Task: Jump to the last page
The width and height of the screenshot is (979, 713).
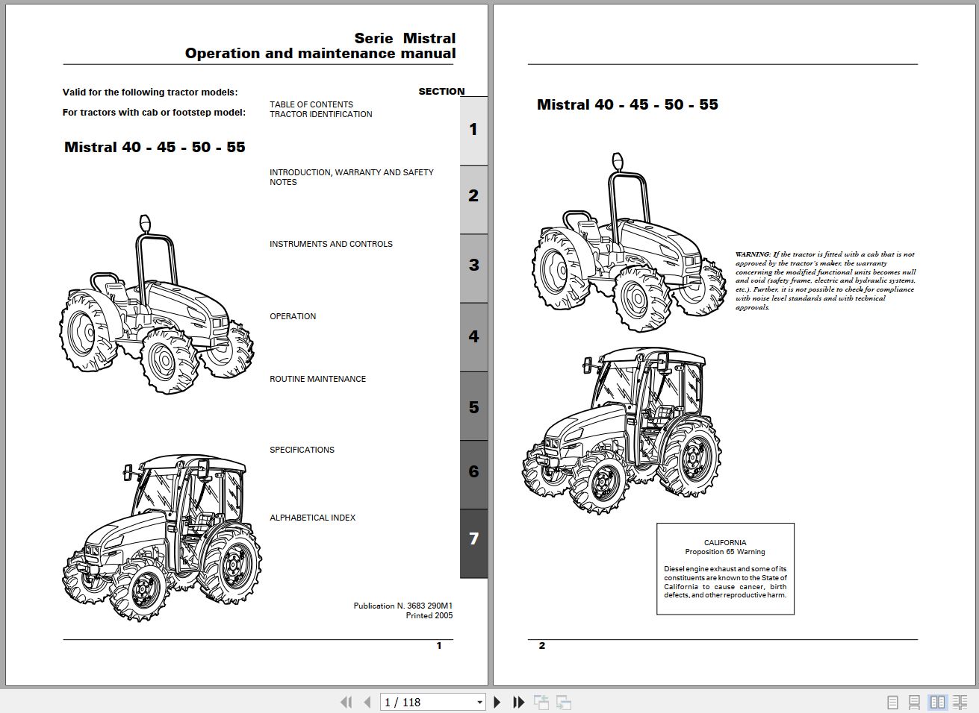Action: pyautogui.click(x=518, y=702)
